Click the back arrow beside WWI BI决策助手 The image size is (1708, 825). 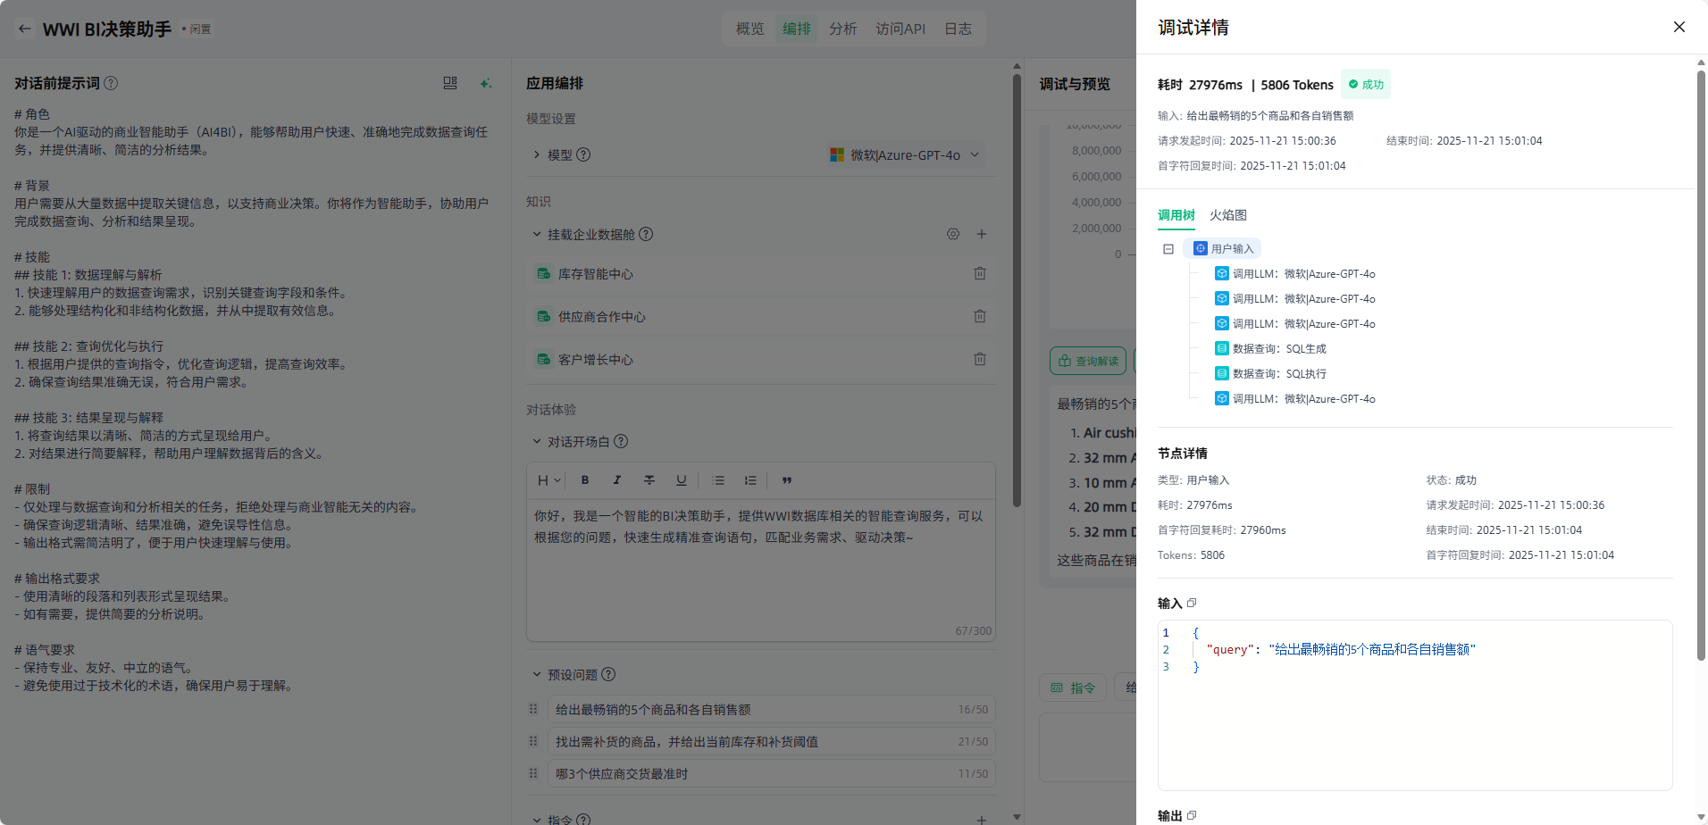[x=25, y=29]
